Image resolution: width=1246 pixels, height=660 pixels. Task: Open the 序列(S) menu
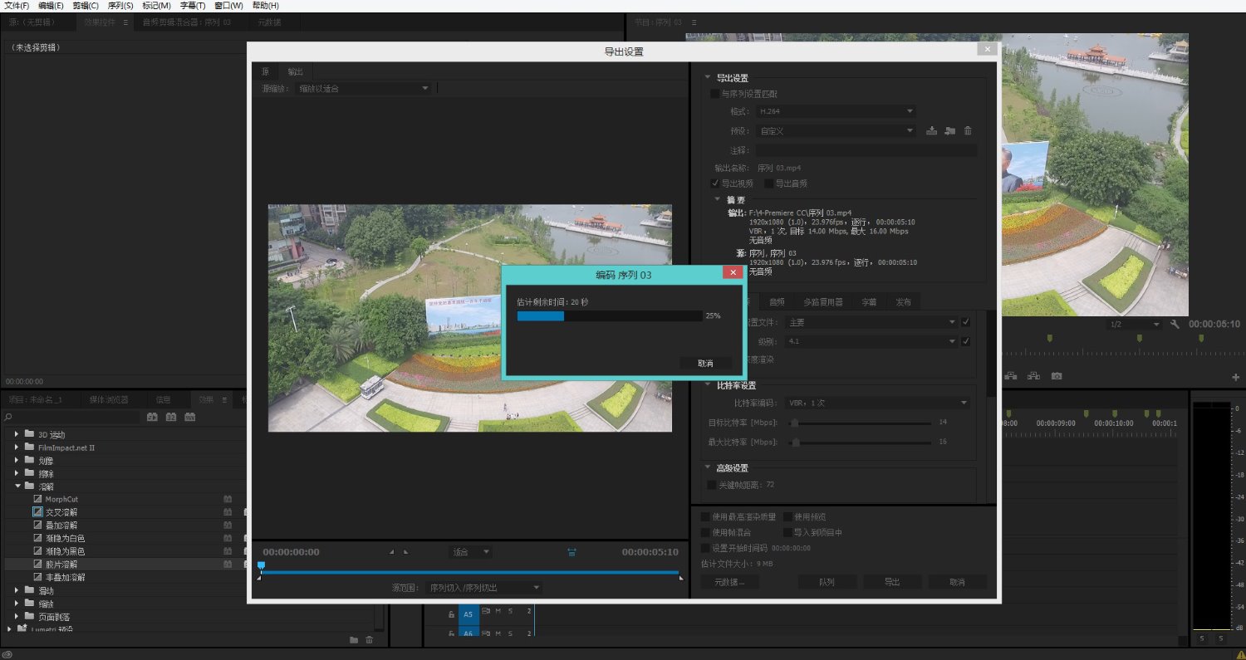coord(120,6)
